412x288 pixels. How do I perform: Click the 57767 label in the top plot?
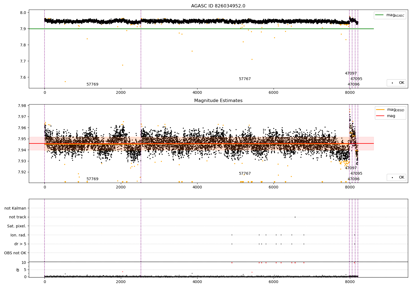245,79
